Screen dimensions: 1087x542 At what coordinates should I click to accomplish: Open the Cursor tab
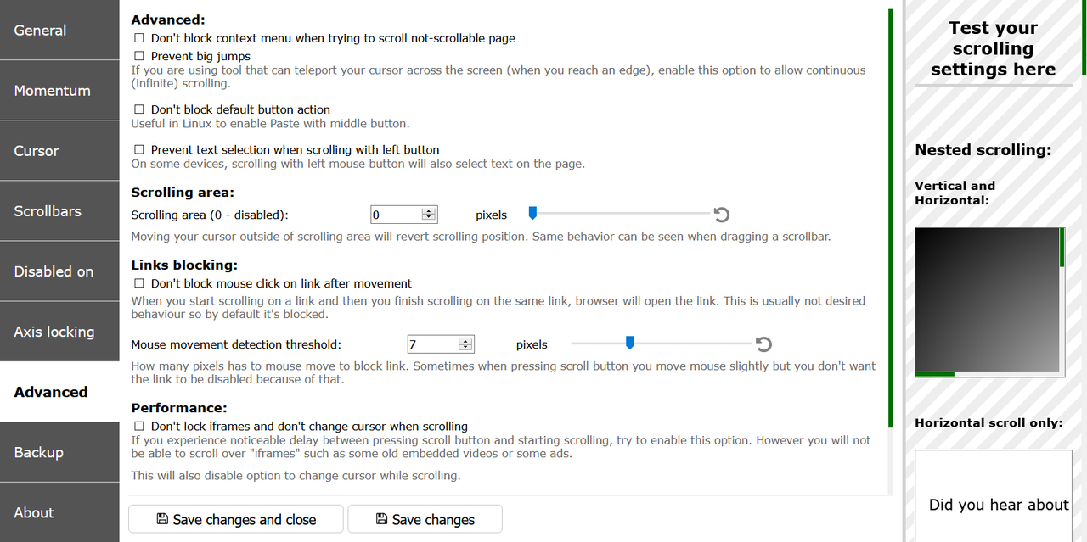[x=59, y=150]
